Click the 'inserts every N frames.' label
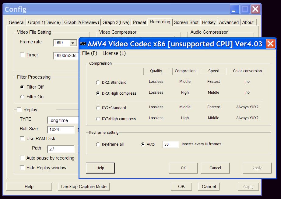This screenshot has height=199, width=281. click(x=202, y=144)
